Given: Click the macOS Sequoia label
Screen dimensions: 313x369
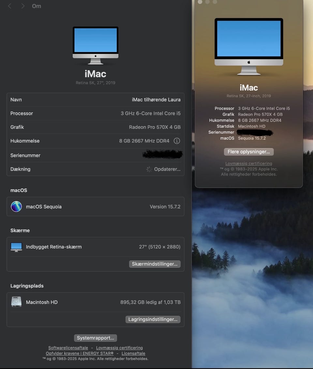Looking at the screenshot, I should pos(44,207).
